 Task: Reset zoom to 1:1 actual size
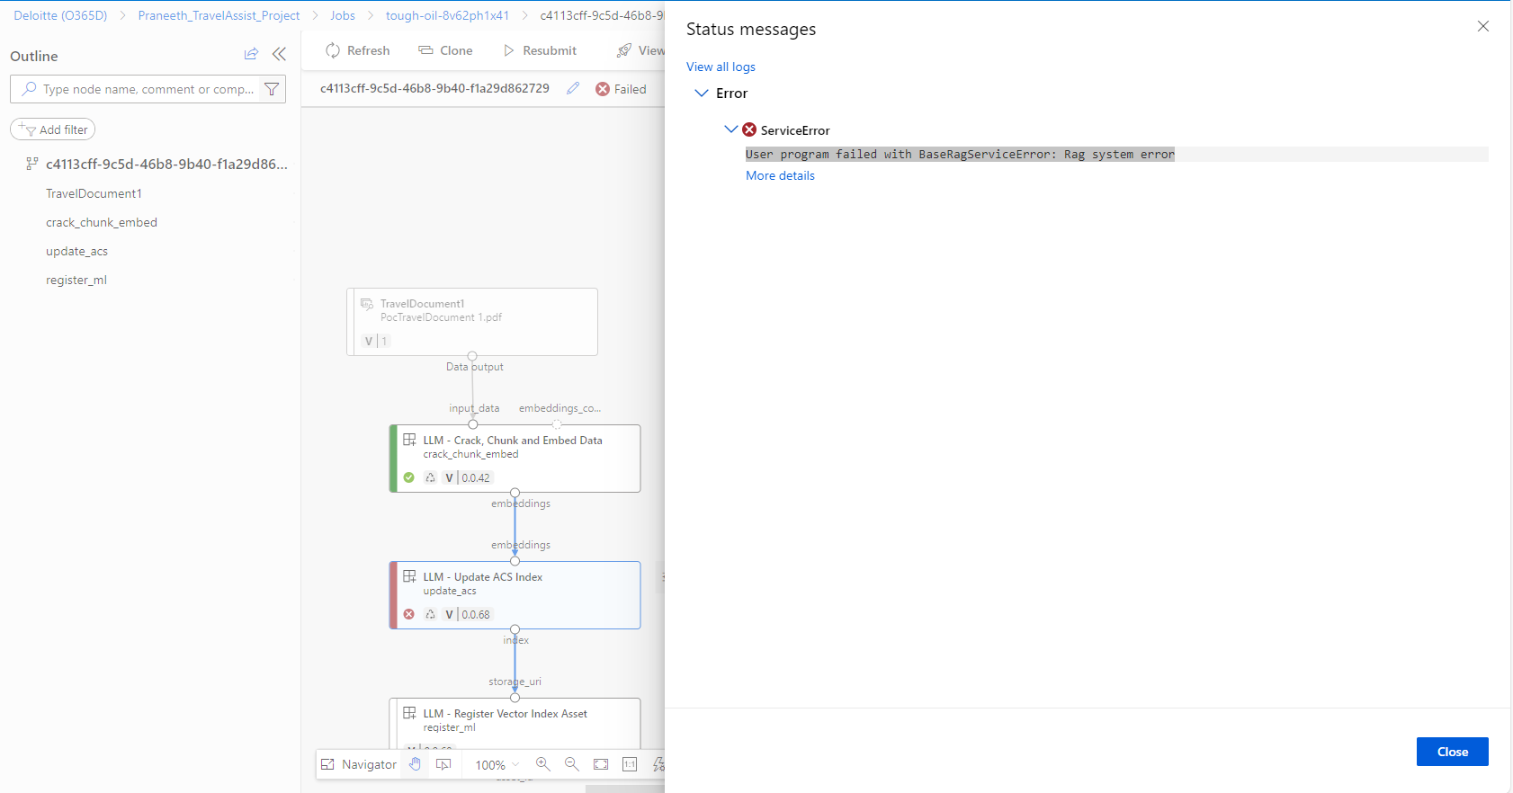[x=630, y=764]
